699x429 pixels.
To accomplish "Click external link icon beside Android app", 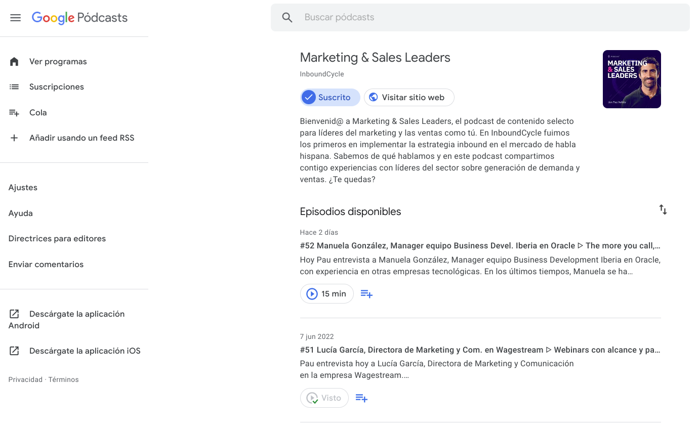I will click(14, 314).
